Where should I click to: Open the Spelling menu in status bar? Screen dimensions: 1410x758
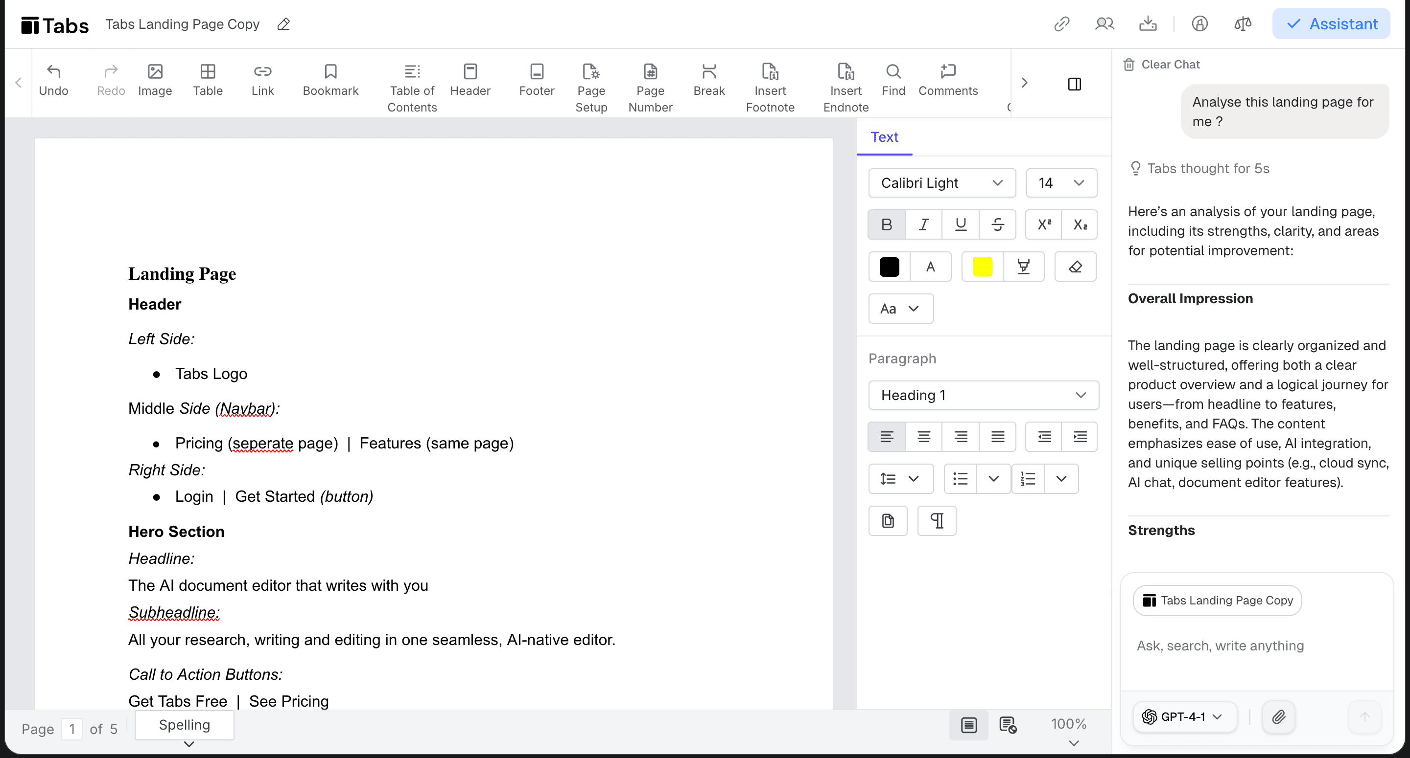pyautogui.click(x=185, y=725)
